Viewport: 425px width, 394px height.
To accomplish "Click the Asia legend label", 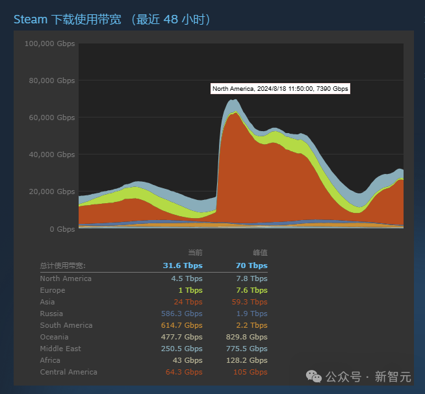I will point(47,302).
